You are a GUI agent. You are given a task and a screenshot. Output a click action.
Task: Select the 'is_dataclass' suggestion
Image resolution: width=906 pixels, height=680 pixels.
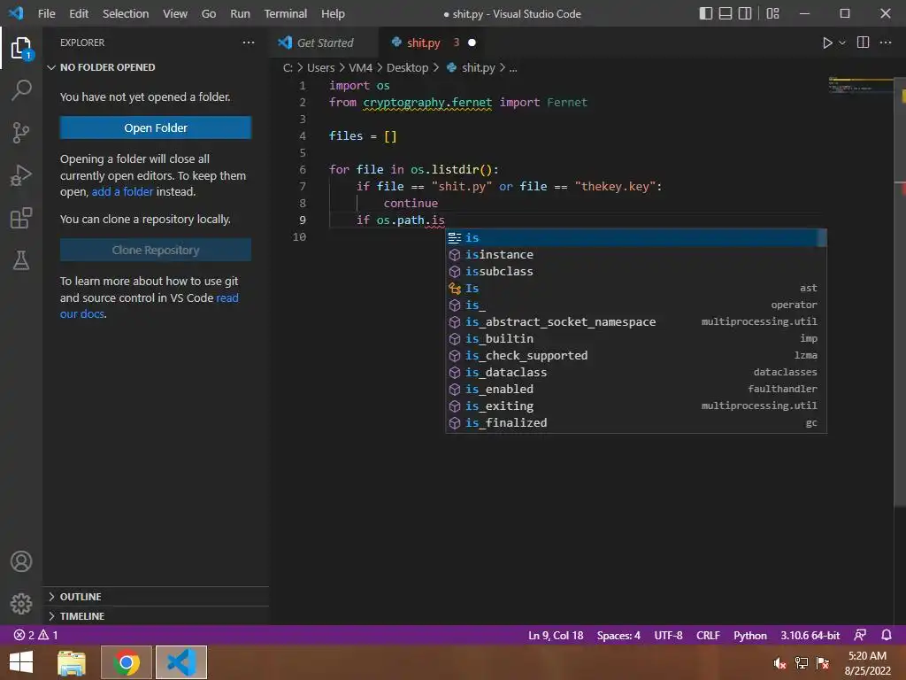click(x=635, y=373)
